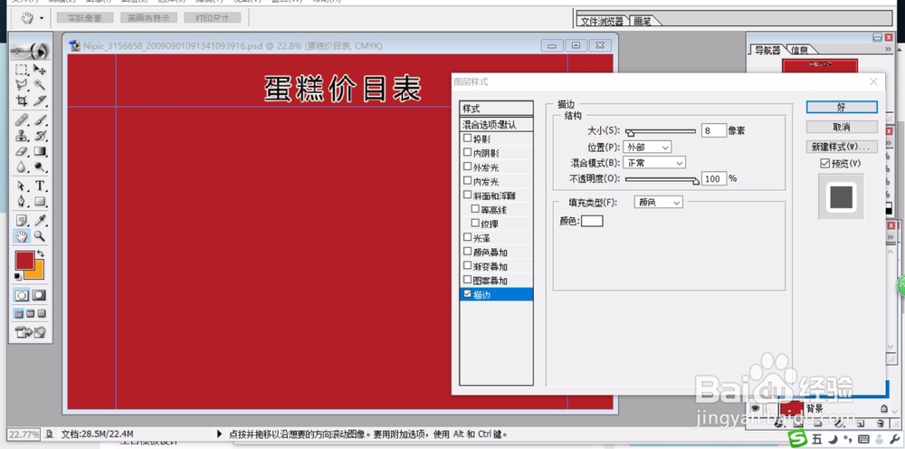The height and width of the screenshot is (449, 905).
Task: Select the History Brush tool
Action: tap(39, 136)
